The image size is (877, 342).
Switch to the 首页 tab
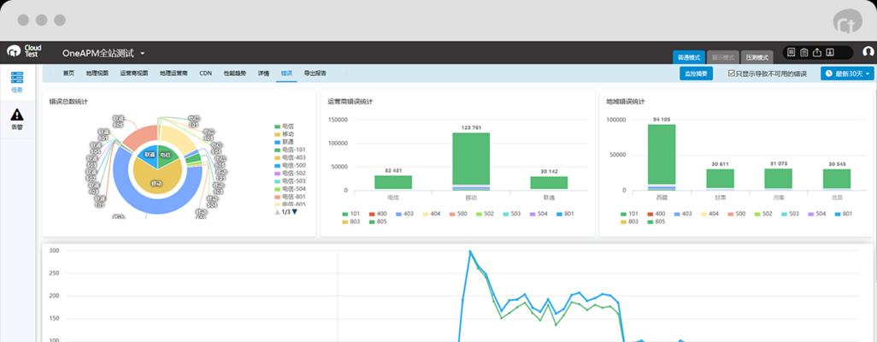click(68, 74)
